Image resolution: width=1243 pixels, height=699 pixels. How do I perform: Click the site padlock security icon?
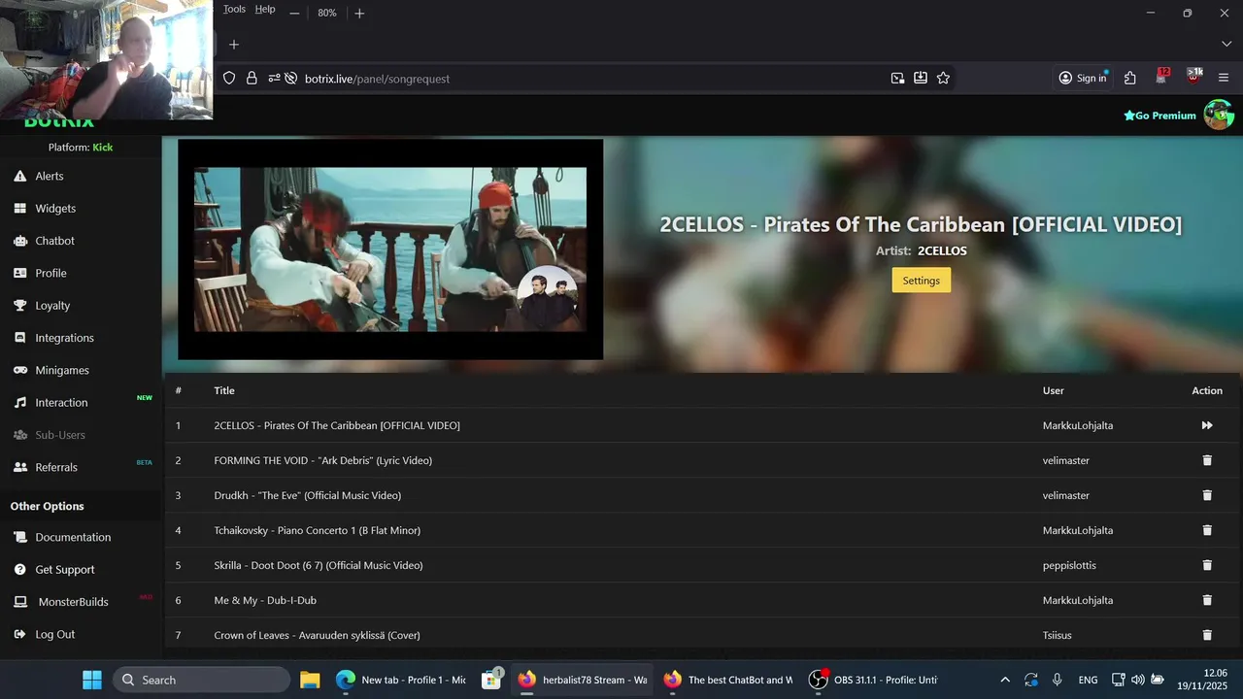pyautogui.click(x=252, y=78)
